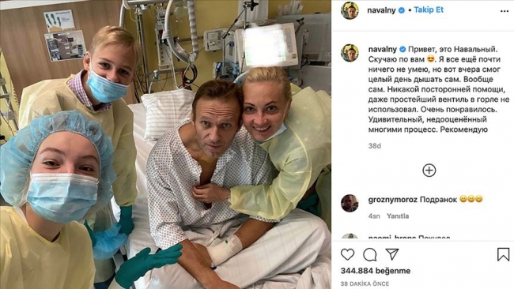Click the 38 DAKİKA ÖNCE timestamp
Viewport: 514px width, 289px height.
click(x=365, y=283)
